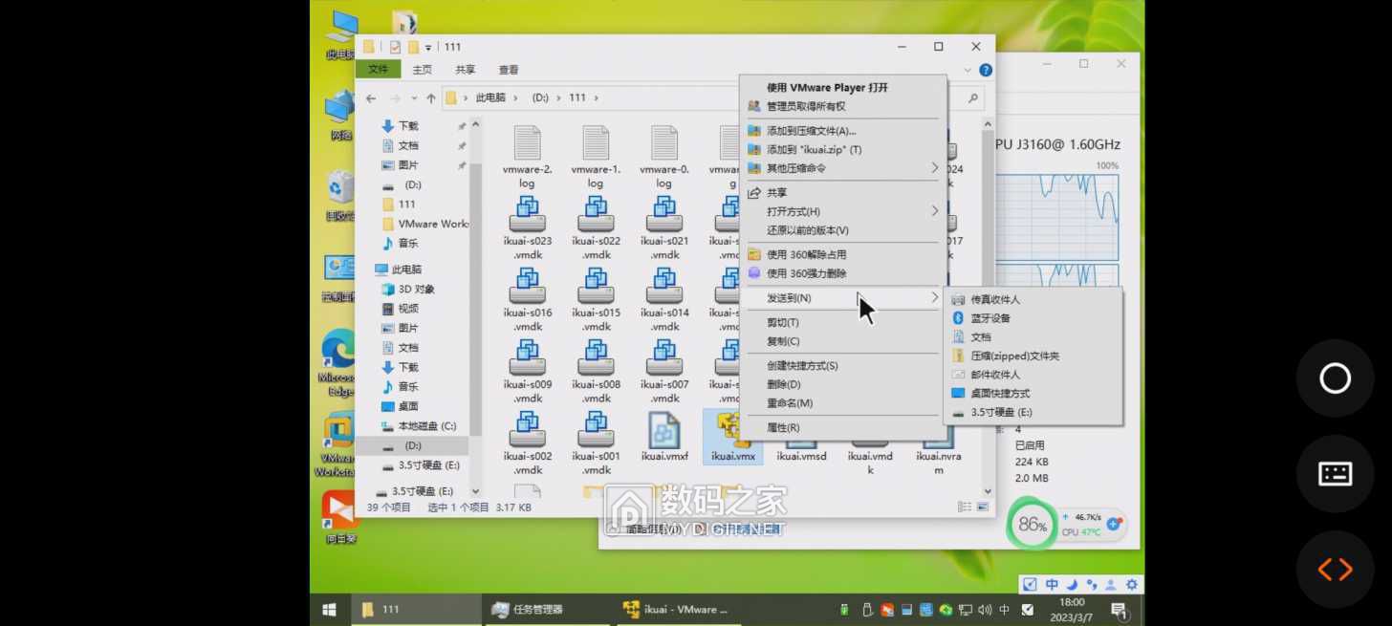Switch to the 查看 ribbon tab

click(x=509, y=70)
